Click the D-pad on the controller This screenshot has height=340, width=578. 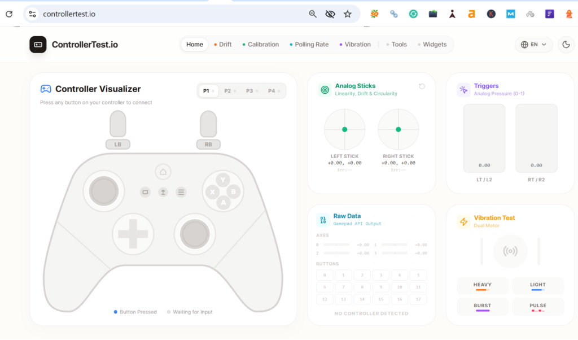(x=133, y=234)
